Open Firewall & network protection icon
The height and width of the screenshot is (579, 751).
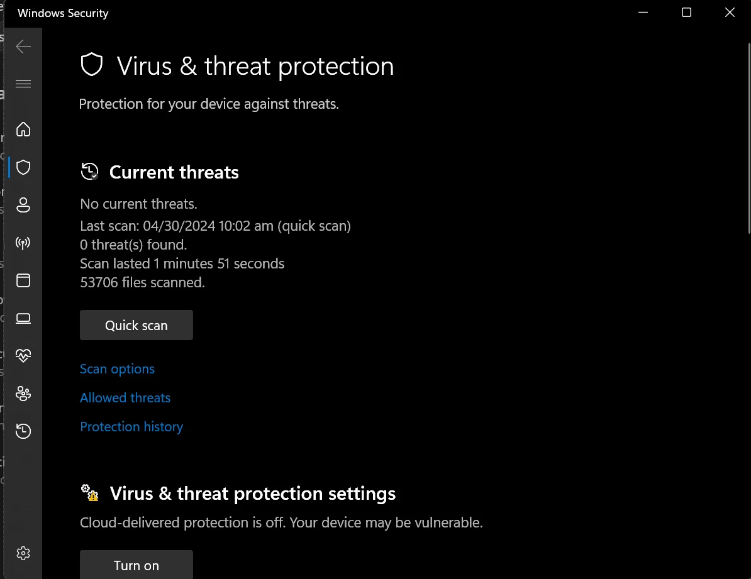pyautogui.click(x=23, y=243)
